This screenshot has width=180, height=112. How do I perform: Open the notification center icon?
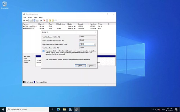click(x=176, y=109)
